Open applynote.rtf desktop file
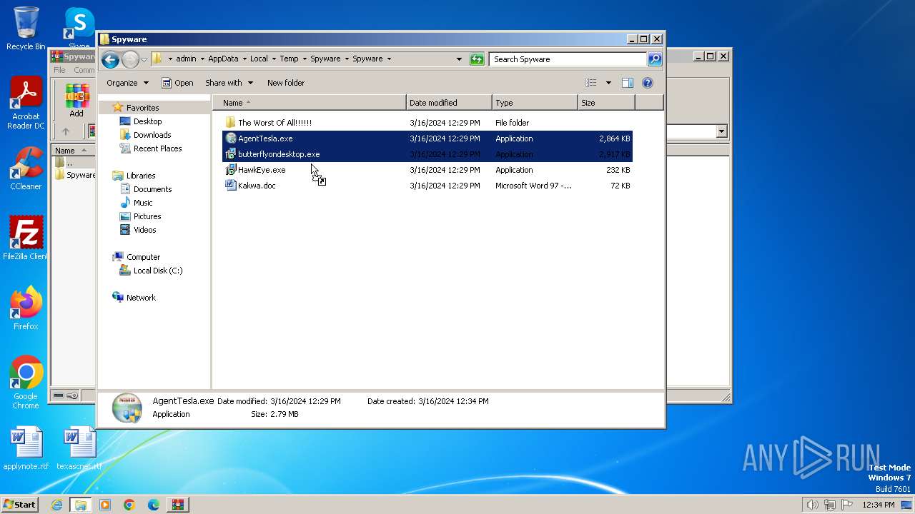Image resolution: width=915 pixels, height=514 pixels. tap(26, 448)
